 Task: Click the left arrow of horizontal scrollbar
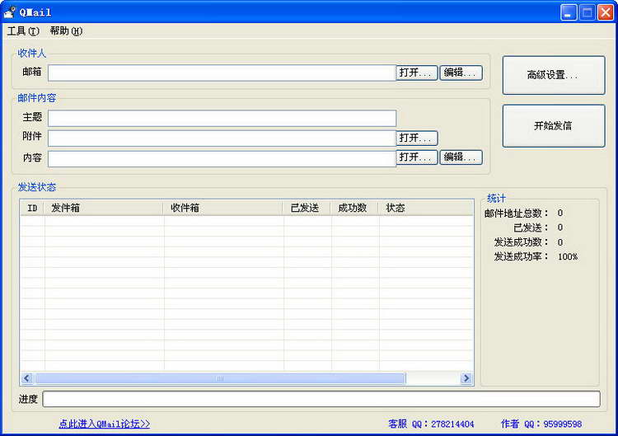27,378
